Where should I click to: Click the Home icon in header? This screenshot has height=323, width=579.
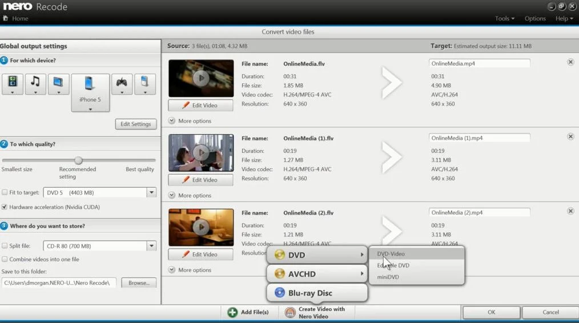[6, 18]
